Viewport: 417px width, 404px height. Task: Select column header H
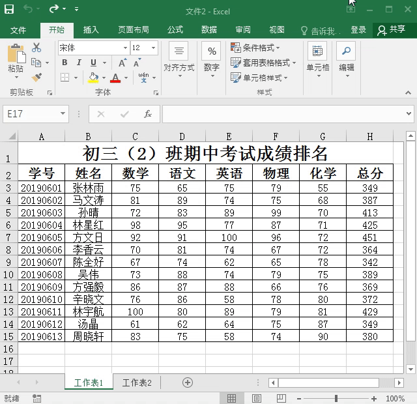tap(369, 137)
